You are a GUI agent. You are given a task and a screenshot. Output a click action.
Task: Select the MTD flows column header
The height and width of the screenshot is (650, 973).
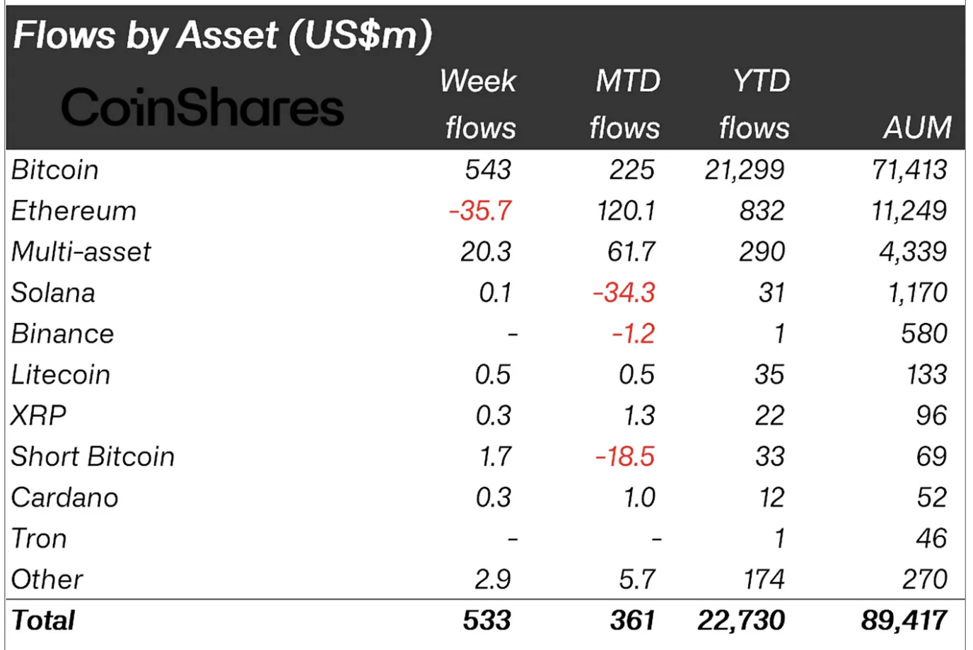tap(626, 105)
